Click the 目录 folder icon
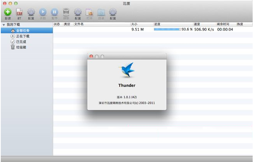This screenshot has height=162, width=253. pos(101,12)
